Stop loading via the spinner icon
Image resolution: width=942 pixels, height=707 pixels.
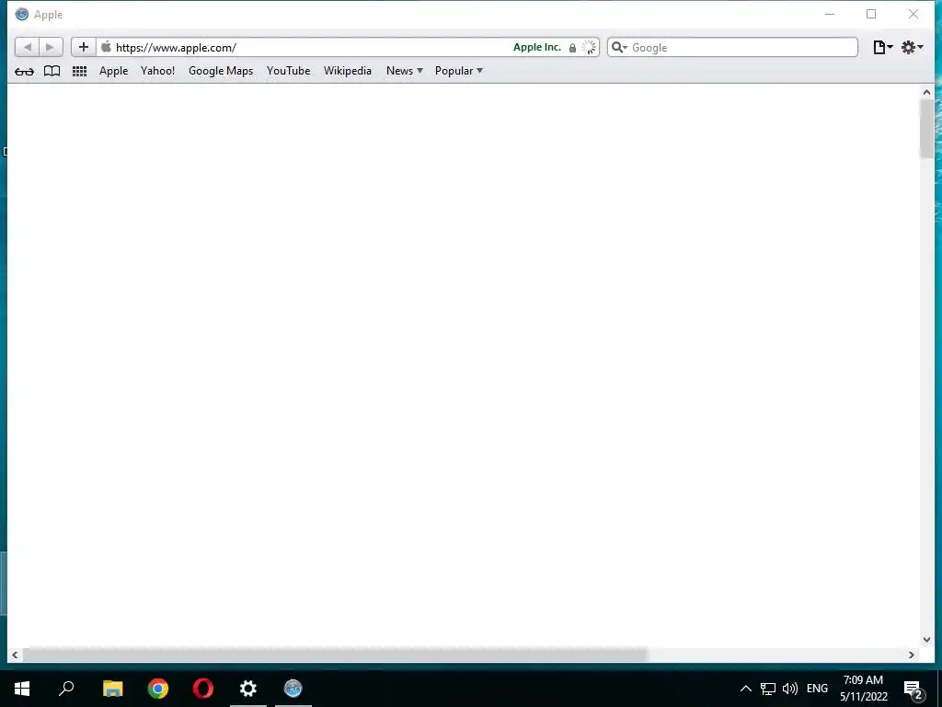pyautogui.click(x=590, y=48)
